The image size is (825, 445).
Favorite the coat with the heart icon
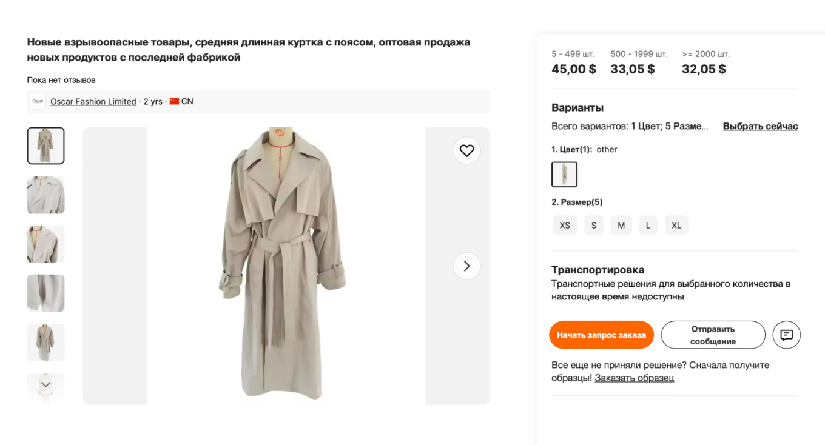click(466, 150)
